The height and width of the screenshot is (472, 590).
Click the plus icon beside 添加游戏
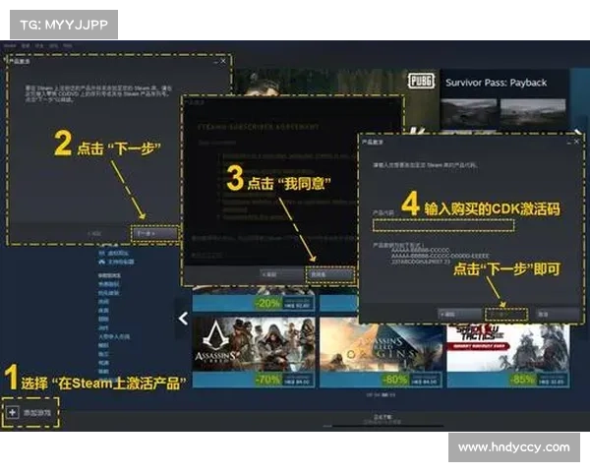[x=12, y=413]
